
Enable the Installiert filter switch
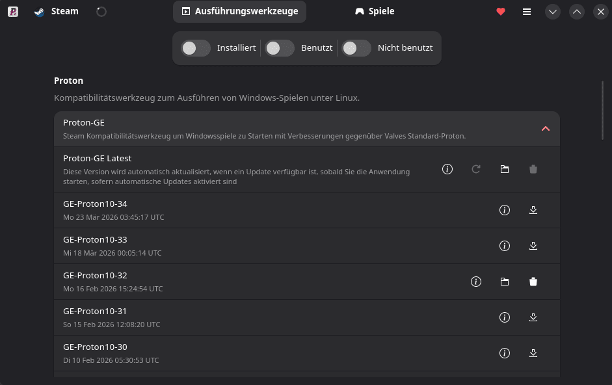pos(196,48)
